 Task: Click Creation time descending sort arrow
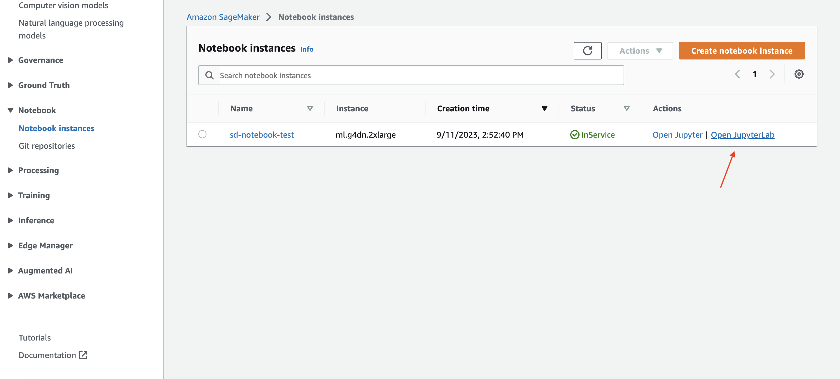tap(544, 108)
